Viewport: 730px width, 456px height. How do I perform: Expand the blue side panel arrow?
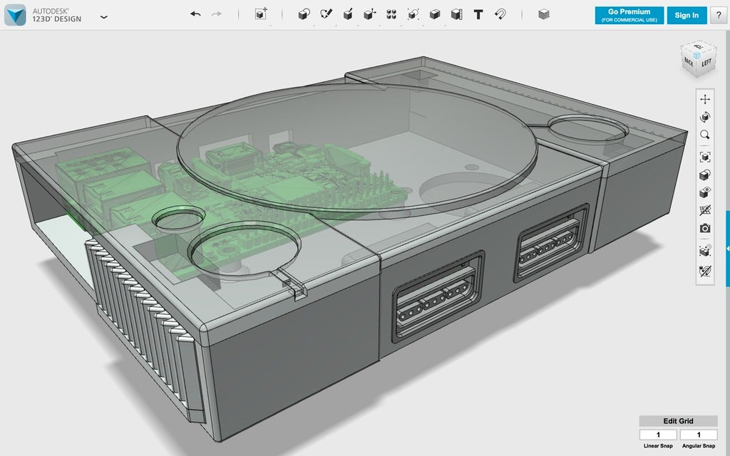[728, 249]
